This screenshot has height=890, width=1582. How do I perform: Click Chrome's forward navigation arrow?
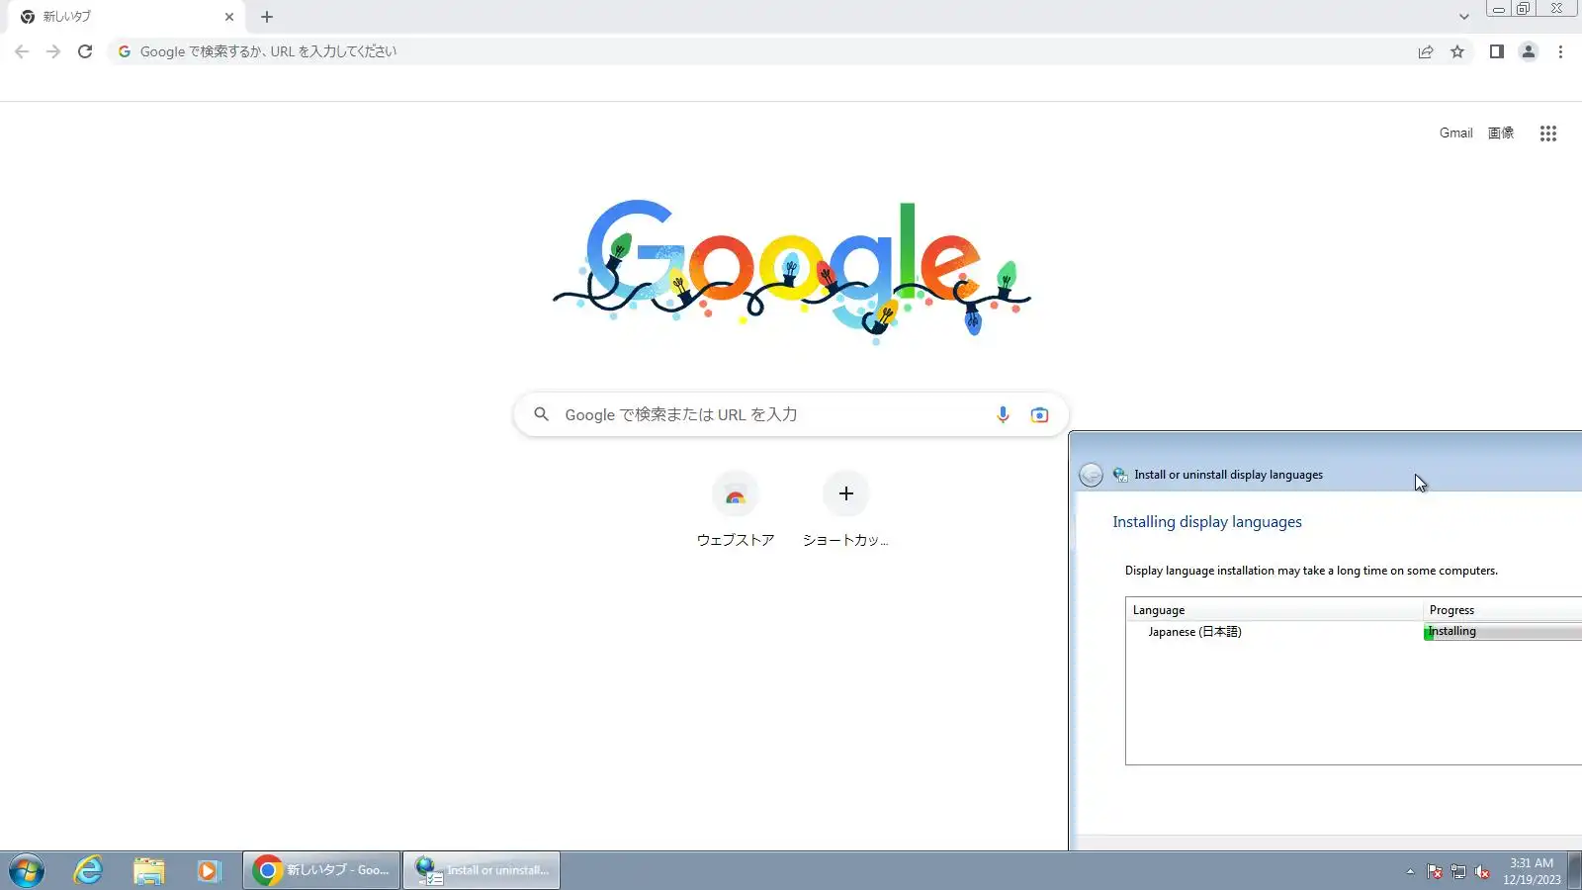point(53,51)
